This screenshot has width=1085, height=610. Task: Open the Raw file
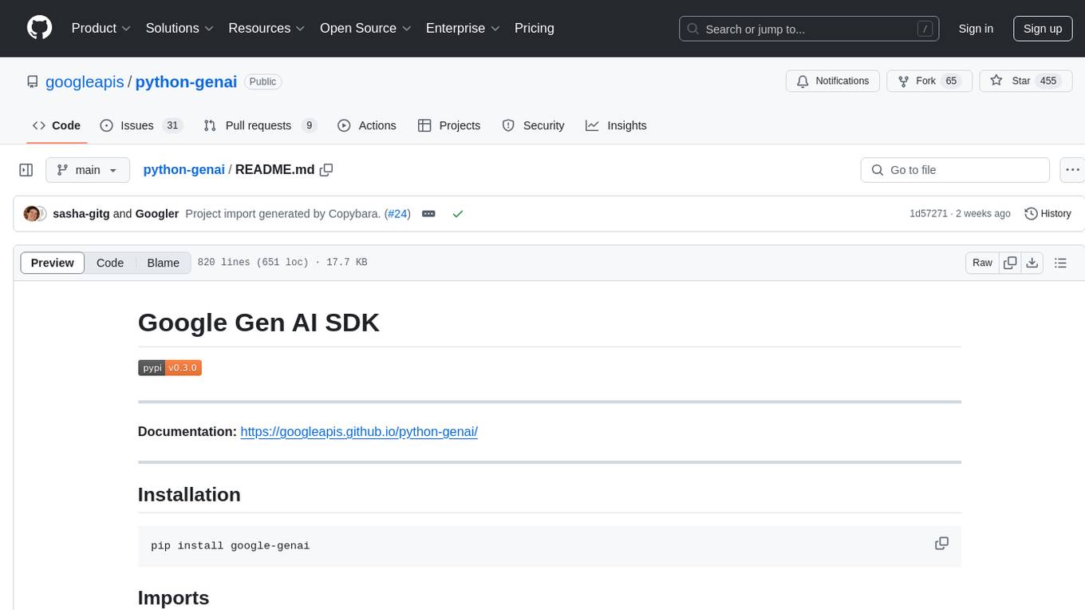click(982, 263)
